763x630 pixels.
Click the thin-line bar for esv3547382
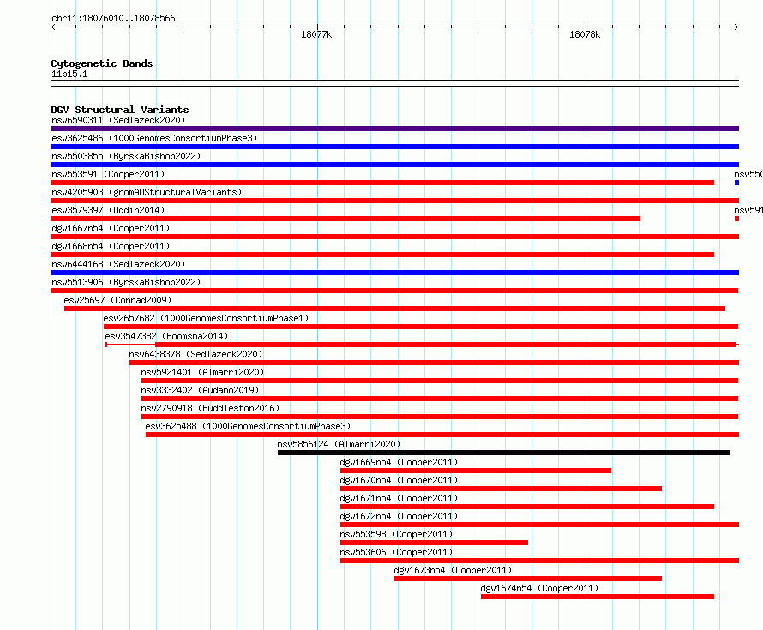click(x=423, y=345)
